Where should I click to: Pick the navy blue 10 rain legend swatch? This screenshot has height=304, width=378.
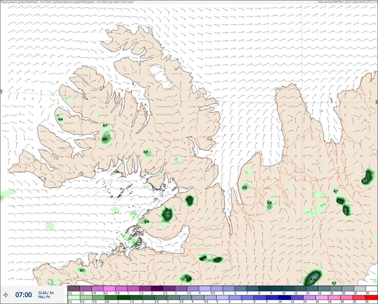(x=284, y=298)
